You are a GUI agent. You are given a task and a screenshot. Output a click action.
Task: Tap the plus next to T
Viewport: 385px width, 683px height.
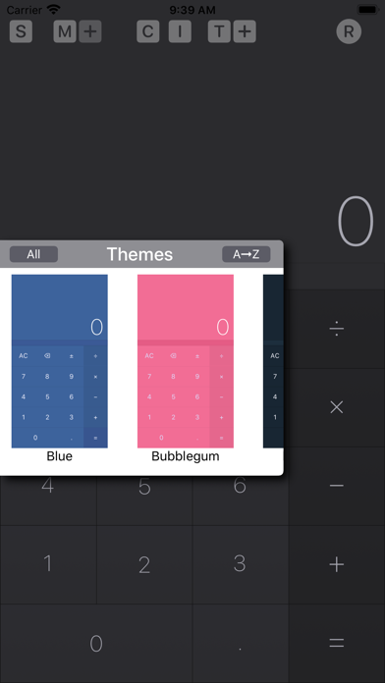pyautogui.click(x=245, y=31)
